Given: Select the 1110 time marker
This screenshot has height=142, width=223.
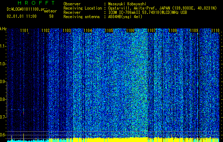Looking at the screenshot, I should (215, 31).
